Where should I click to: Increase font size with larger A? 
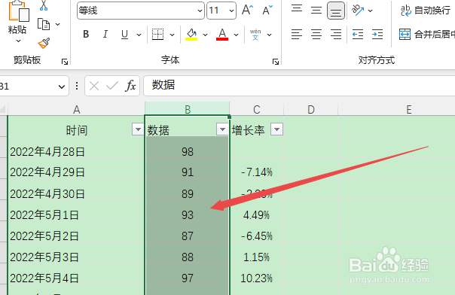[248, 10]
